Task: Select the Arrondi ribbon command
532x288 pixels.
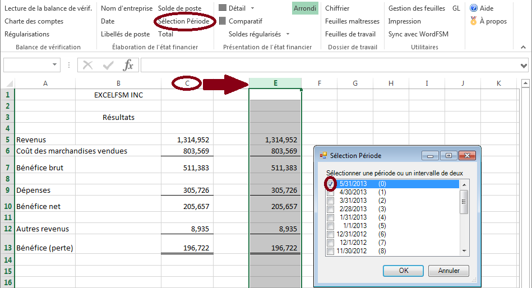Action: pyautogui.click(x=305, y=8)
